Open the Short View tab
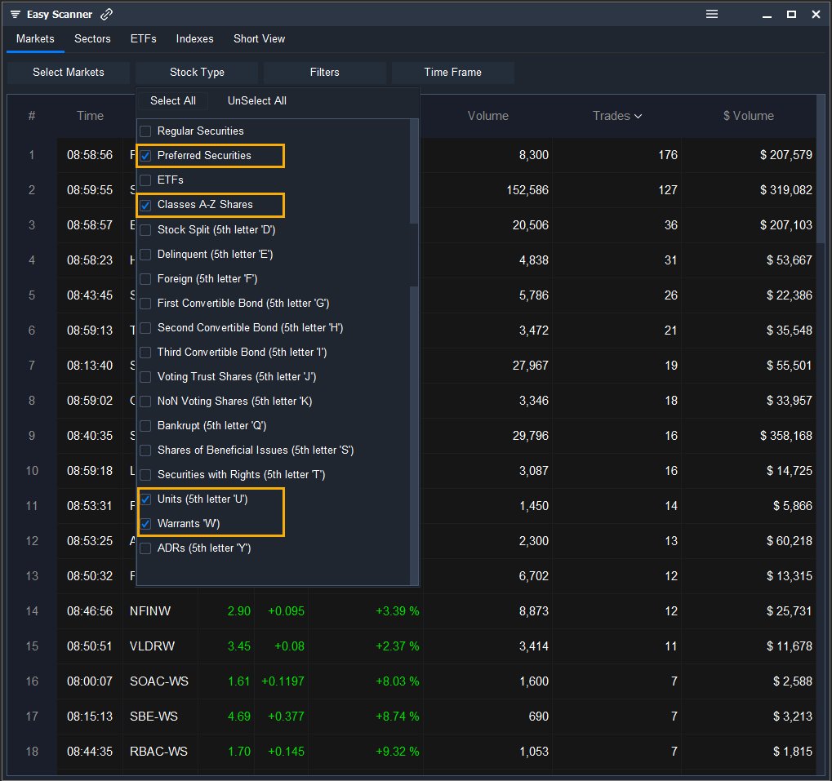 point(259,38)
